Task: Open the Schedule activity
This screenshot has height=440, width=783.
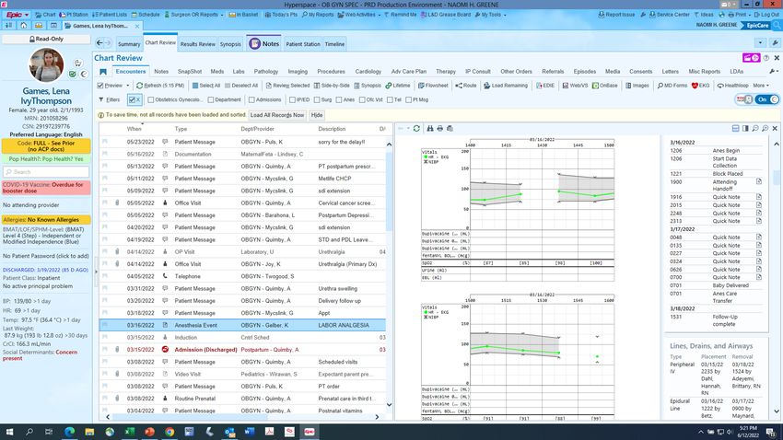Action: 145,15
